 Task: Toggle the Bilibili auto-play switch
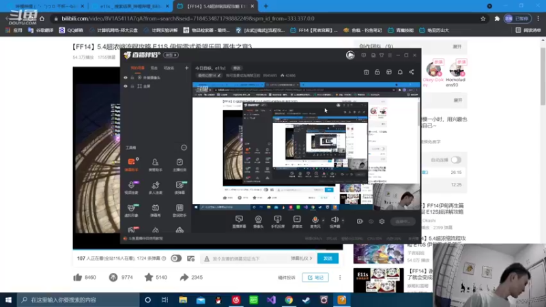(456, 160)
